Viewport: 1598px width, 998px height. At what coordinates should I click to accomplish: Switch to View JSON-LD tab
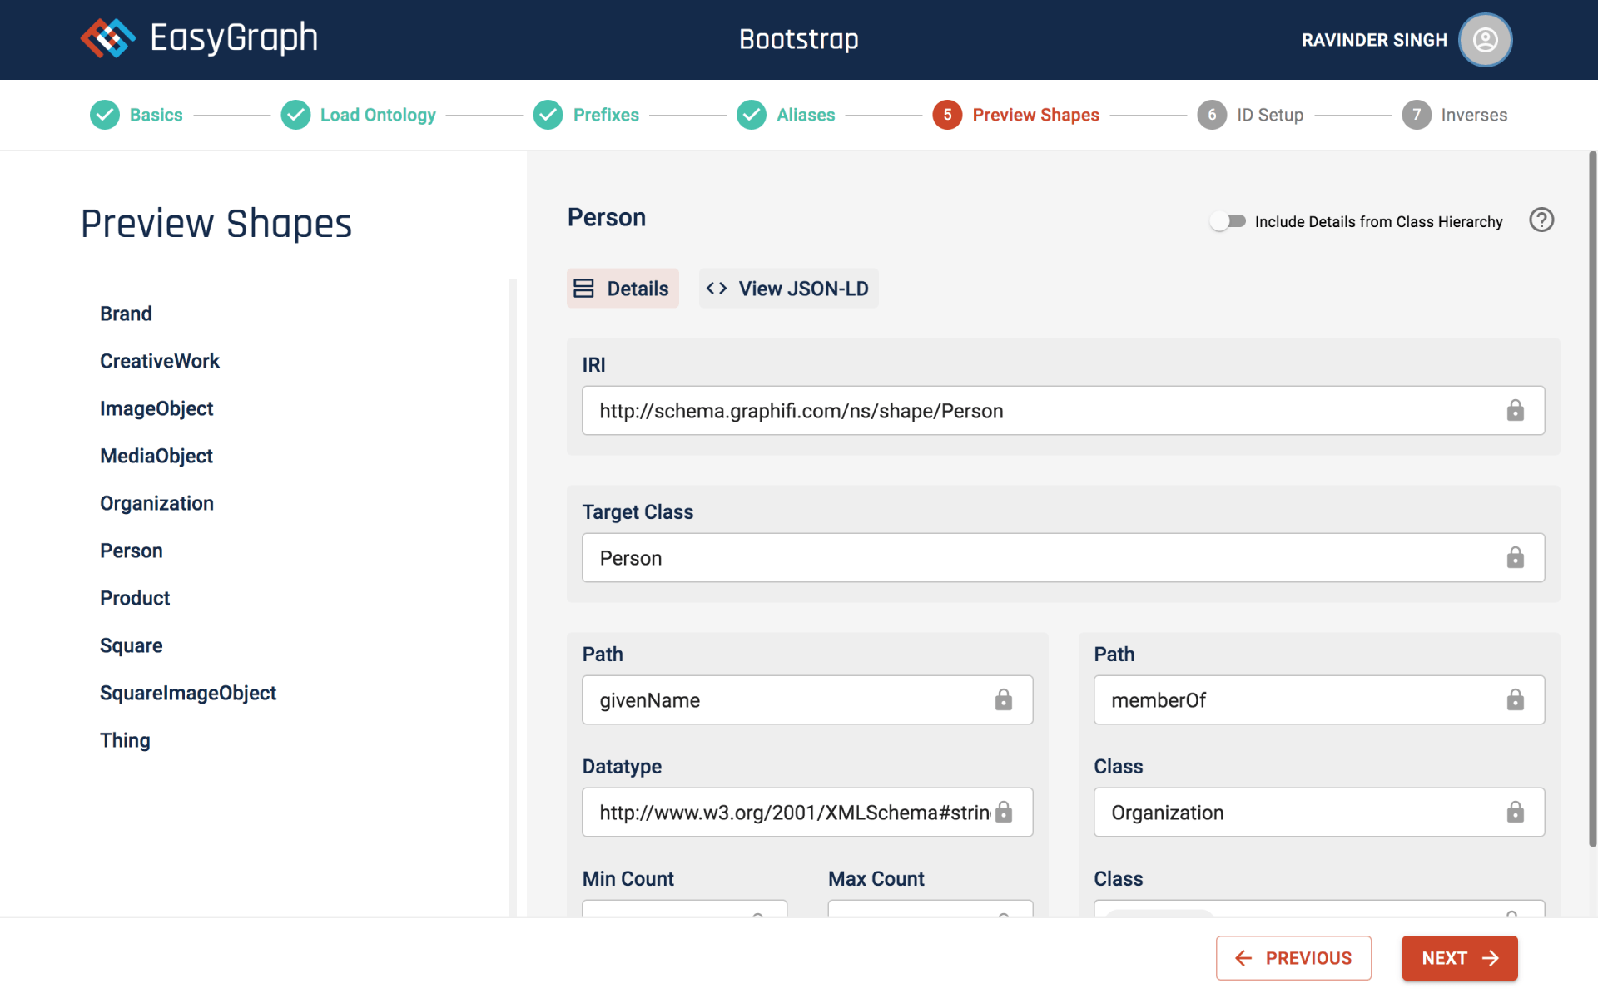pos(788,289)
